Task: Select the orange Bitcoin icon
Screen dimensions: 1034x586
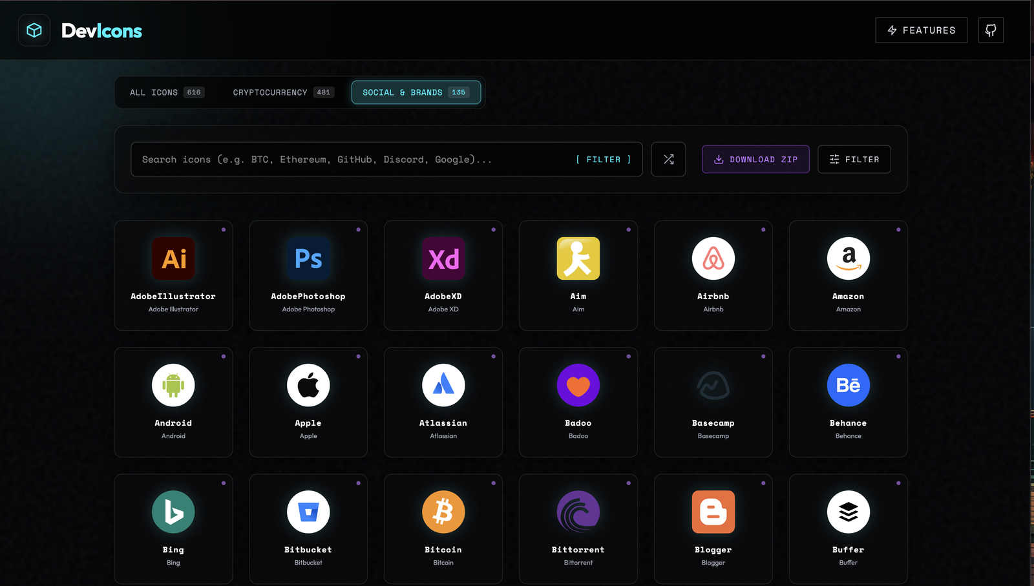Action: coord(443,512)
